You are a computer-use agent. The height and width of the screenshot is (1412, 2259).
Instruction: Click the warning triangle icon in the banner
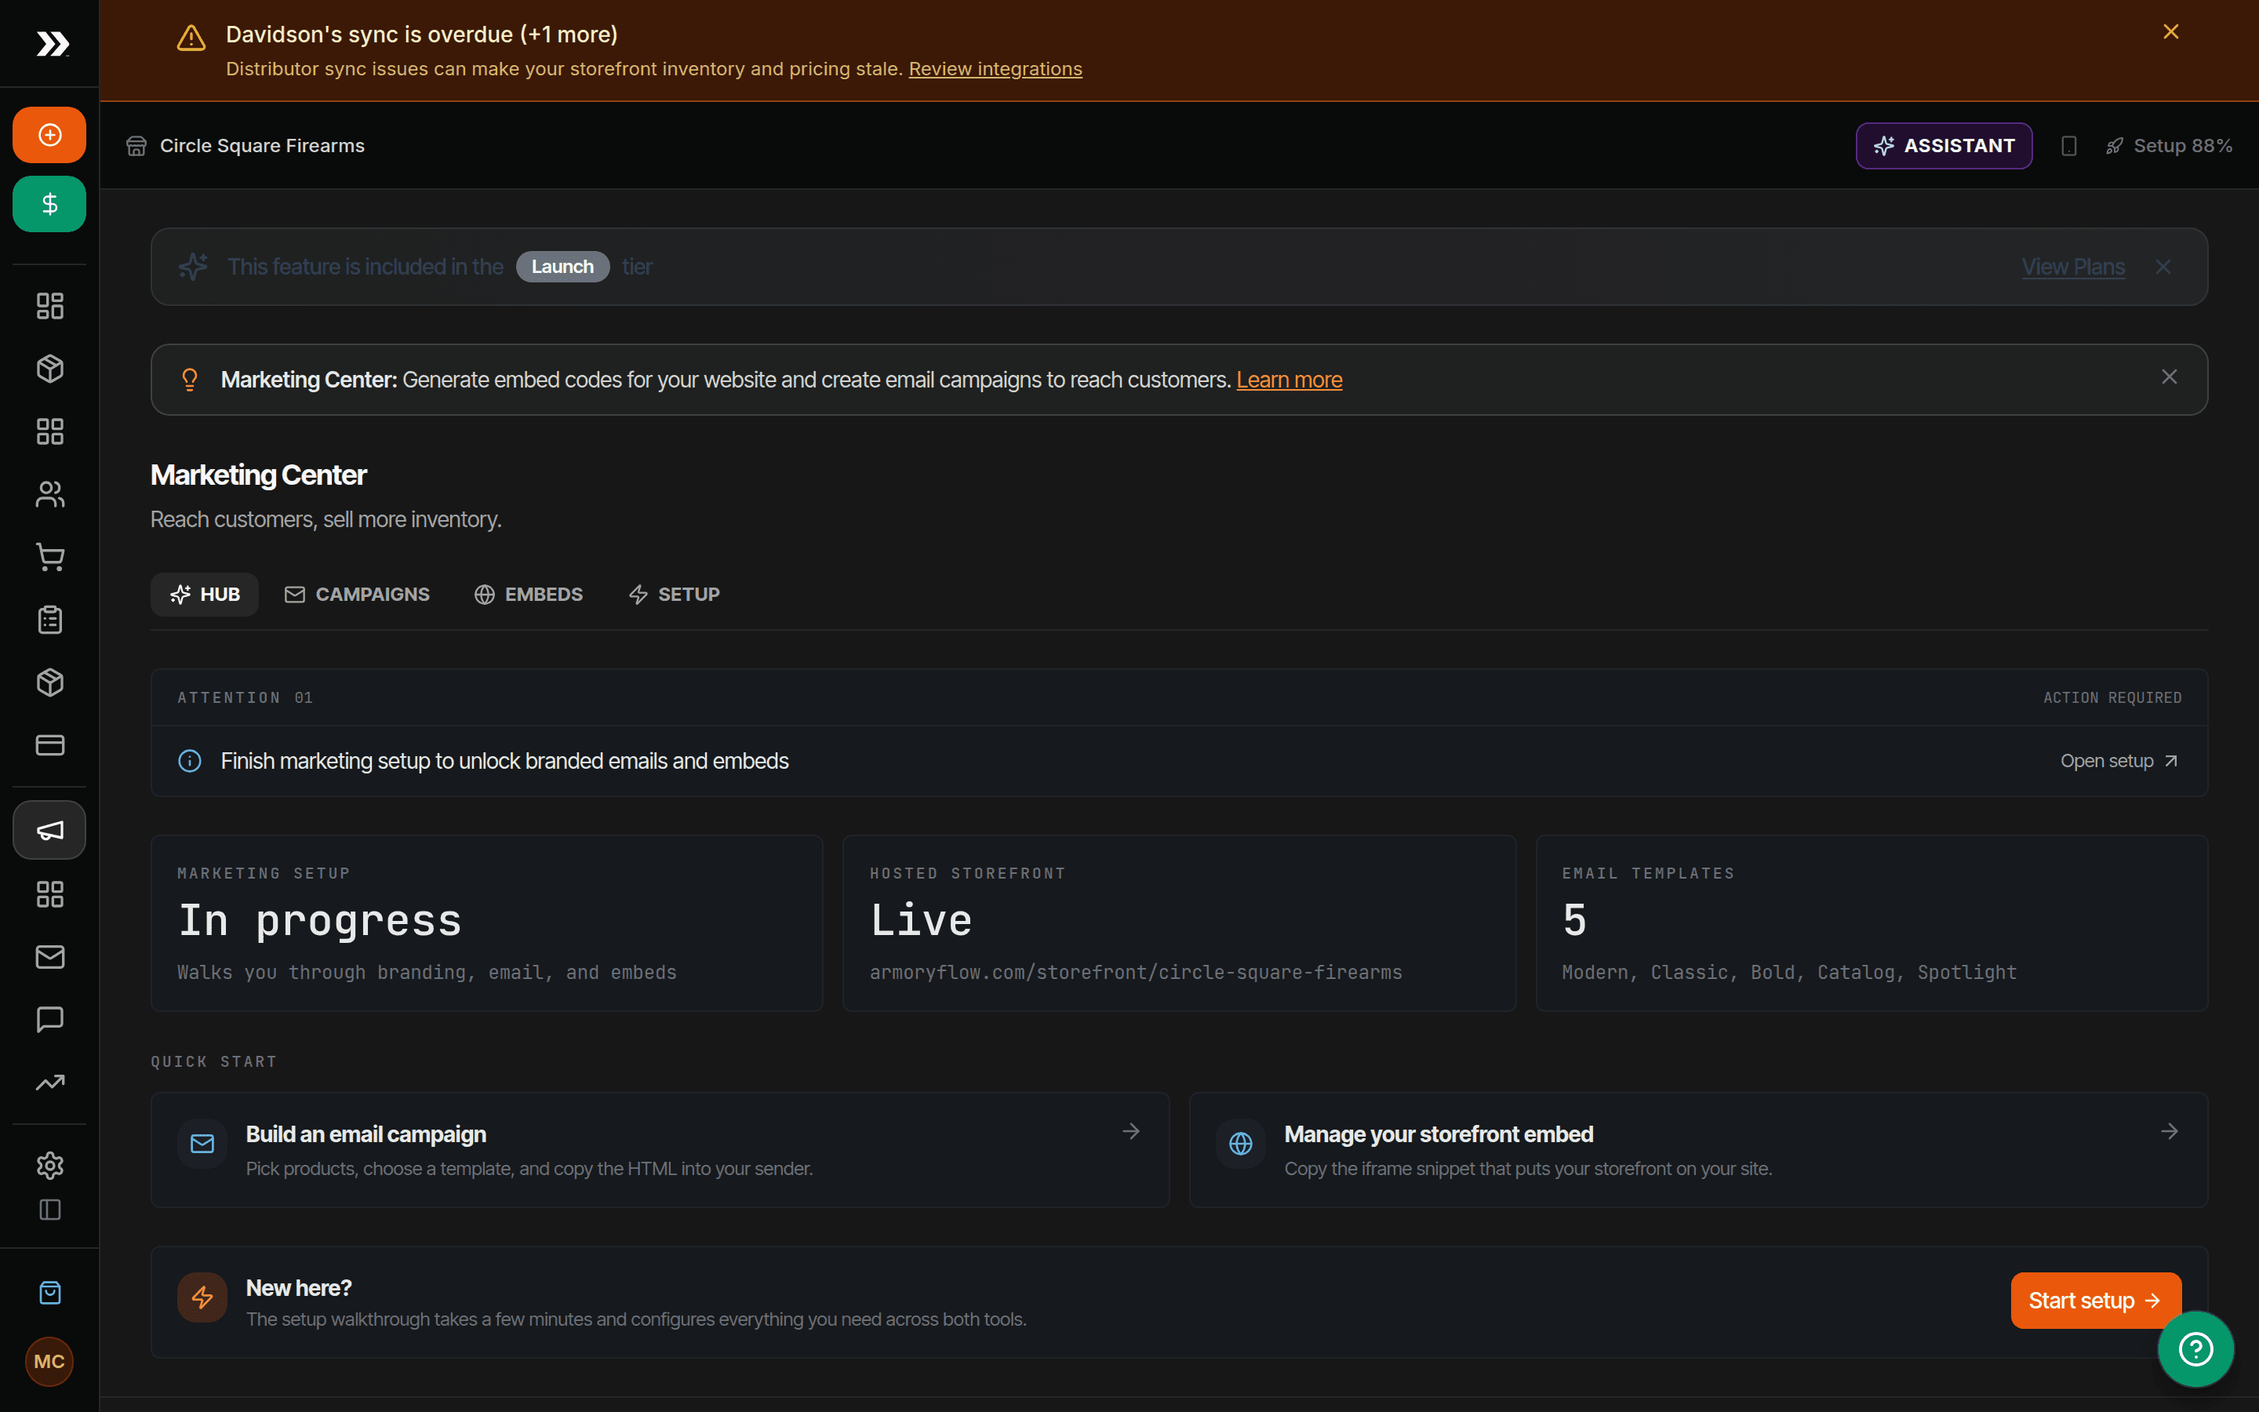click(191, 38)
